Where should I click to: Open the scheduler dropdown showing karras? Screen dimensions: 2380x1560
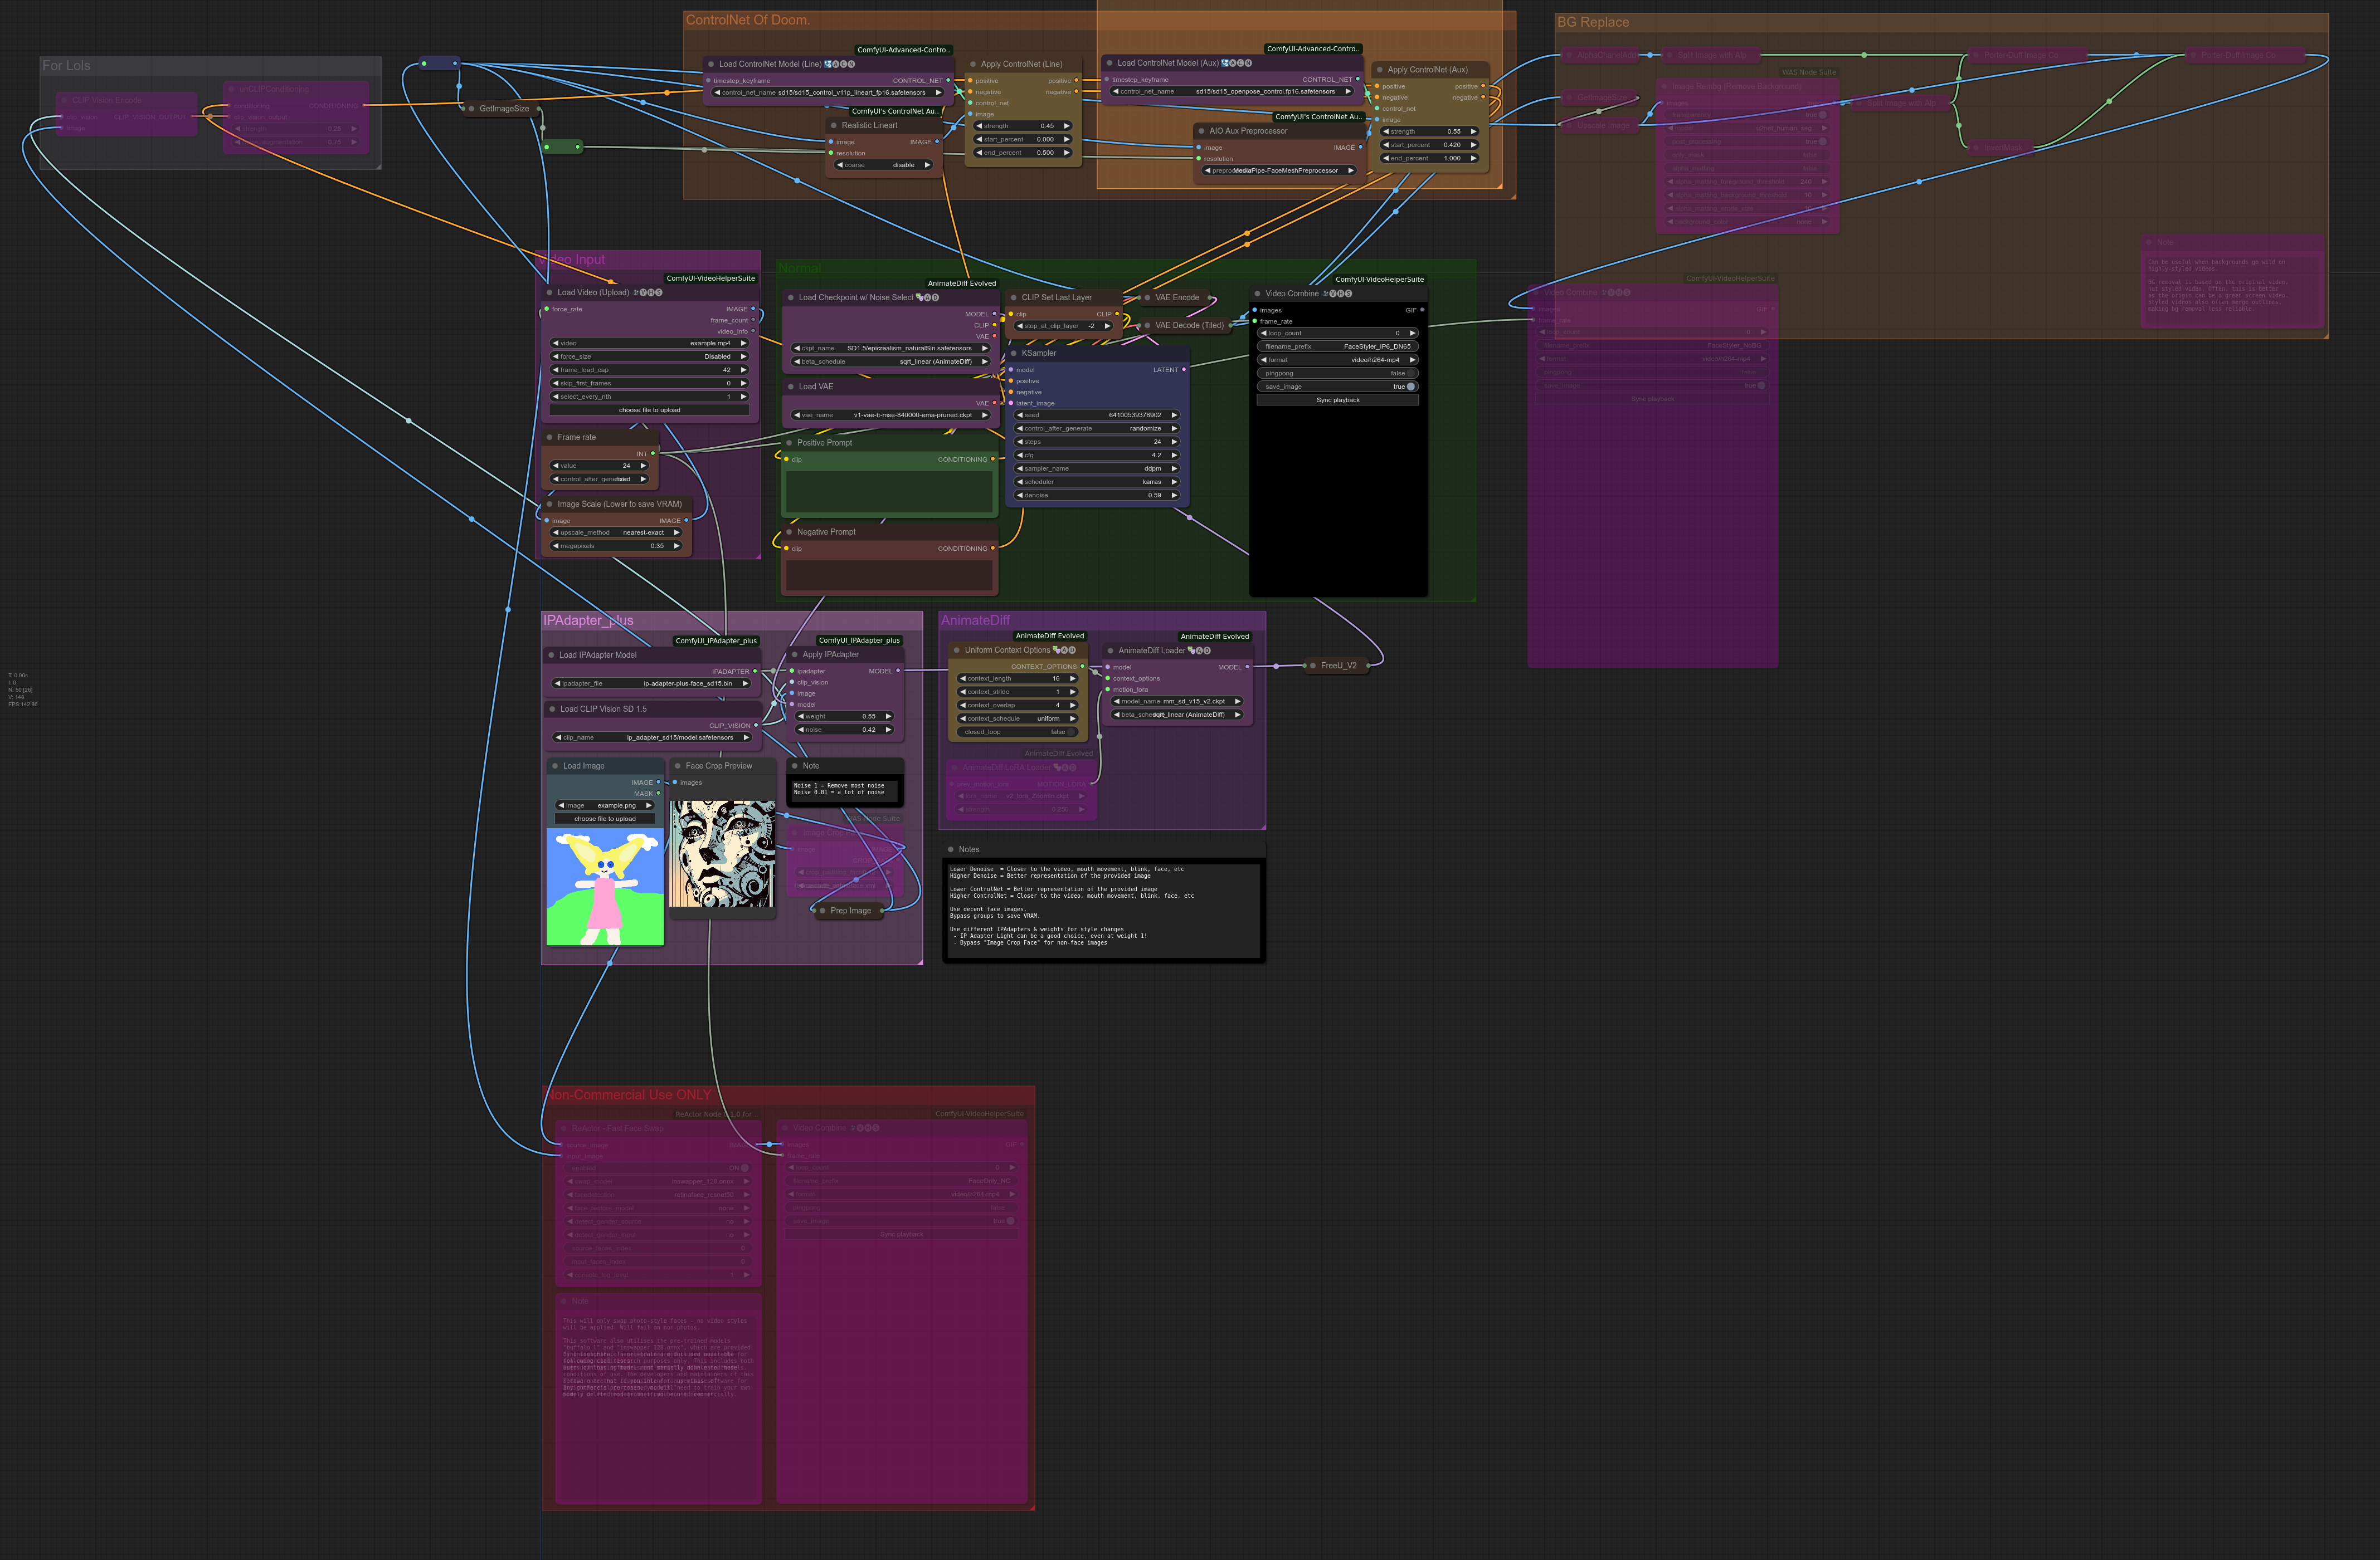[x=1097, y=482]
